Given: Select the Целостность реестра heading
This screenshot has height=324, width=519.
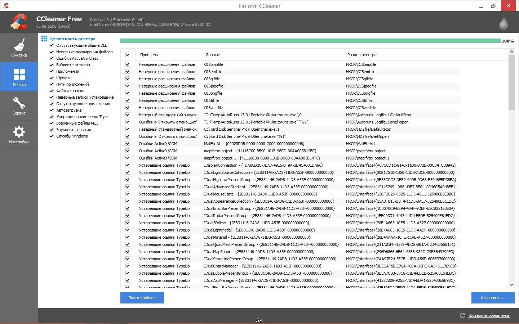Looking at the screenshot, I should tap(72, 39).
